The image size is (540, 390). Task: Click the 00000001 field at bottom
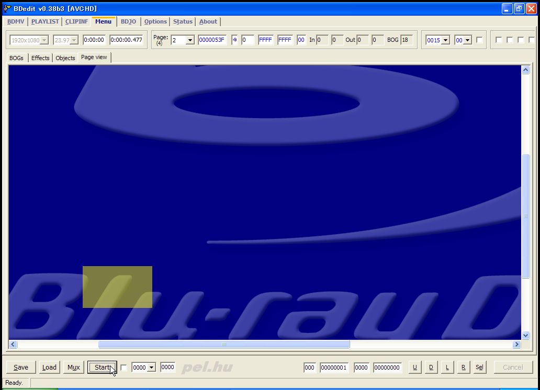[x=334, y=368]
